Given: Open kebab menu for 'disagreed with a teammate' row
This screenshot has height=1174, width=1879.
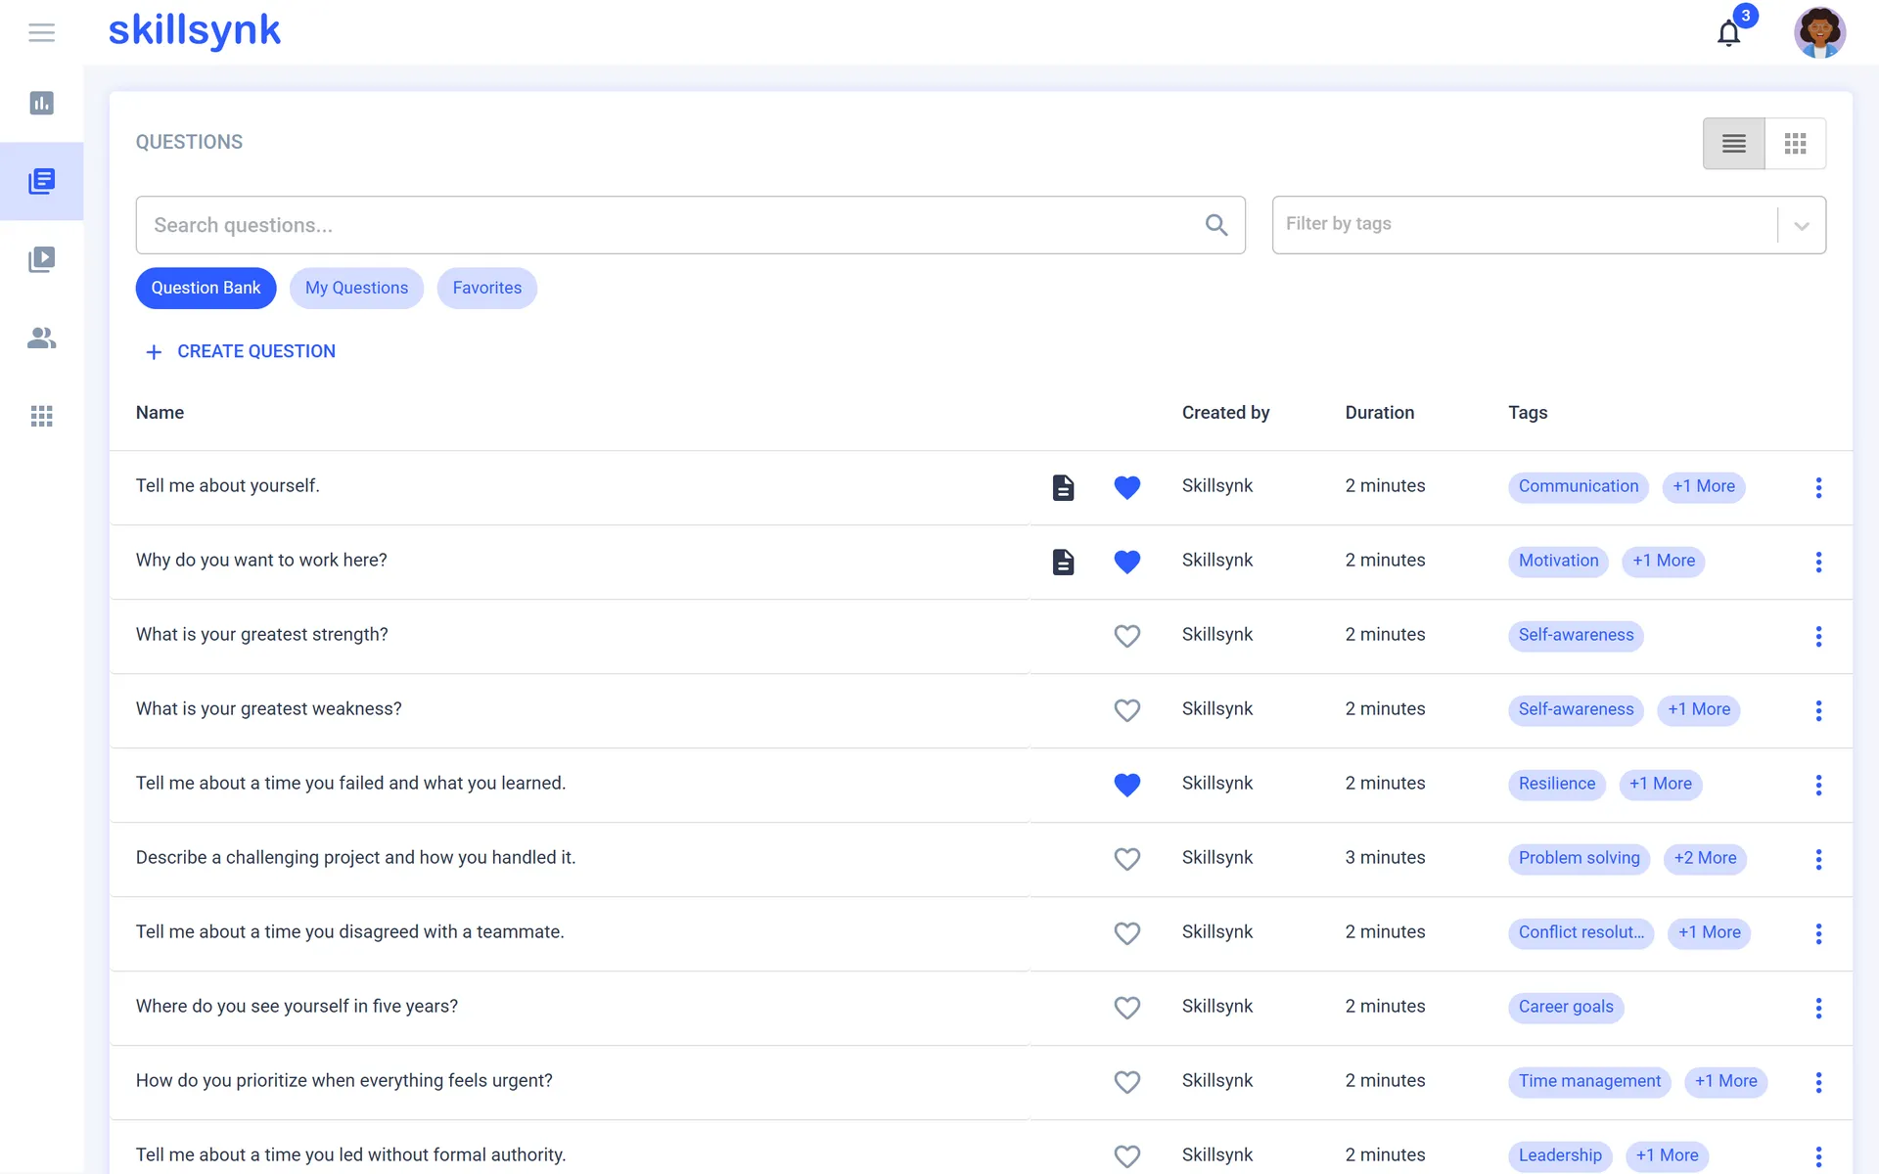Looking at the screenshot, I should (1818, 933).
